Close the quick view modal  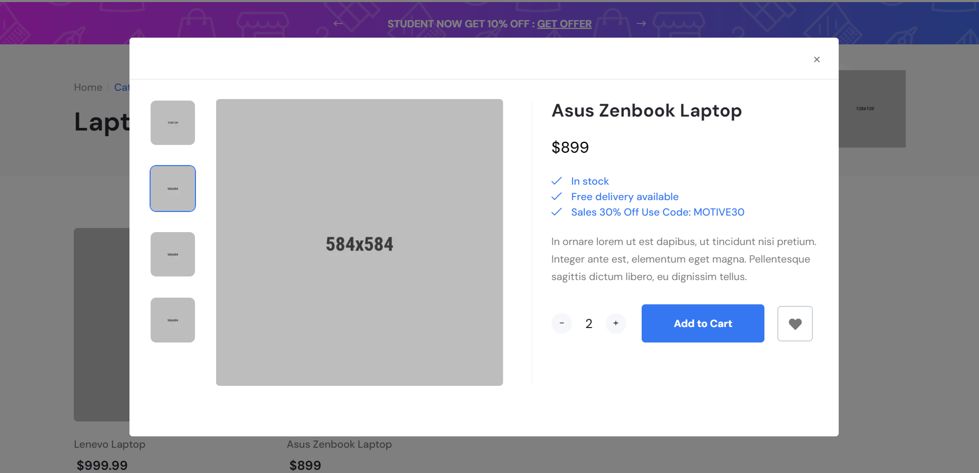[x=817, y=59]
